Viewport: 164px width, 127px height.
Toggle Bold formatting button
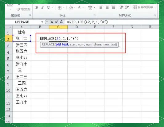[x=37, y=7]
